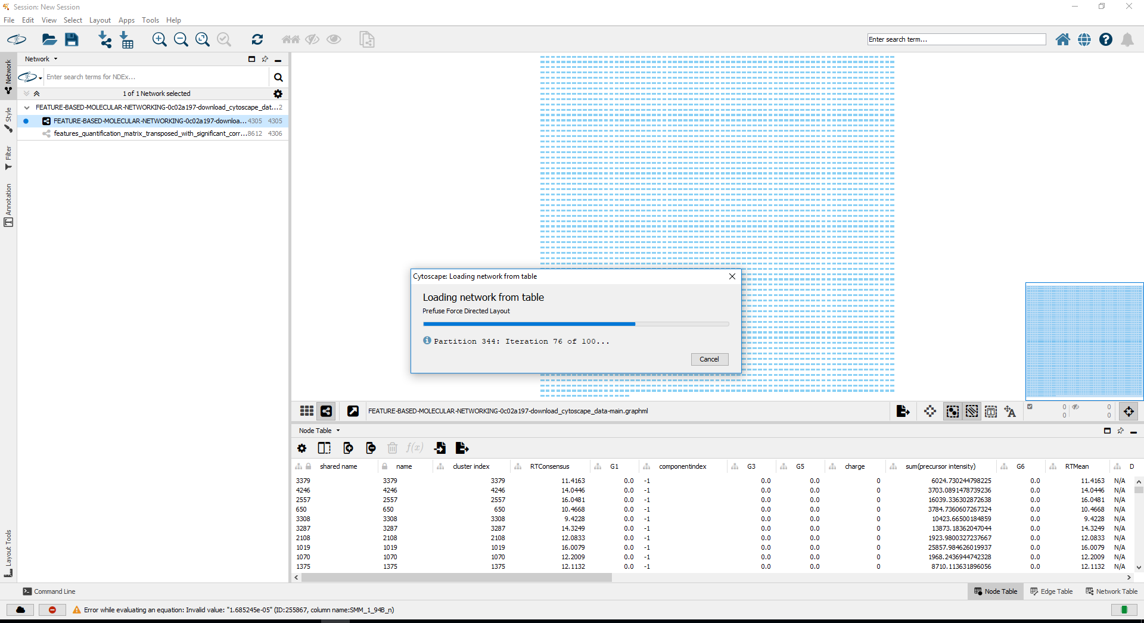
Task: Open a session file from the toolbar
Action: (49, 39)
